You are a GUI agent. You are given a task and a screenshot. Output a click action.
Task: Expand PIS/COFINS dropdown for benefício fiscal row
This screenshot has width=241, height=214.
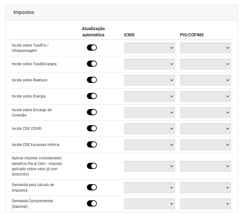coord(205,166)
